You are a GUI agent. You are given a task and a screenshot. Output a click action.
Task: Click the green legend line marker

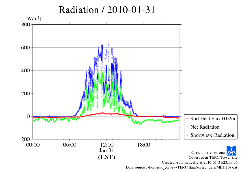click(187, 127)
